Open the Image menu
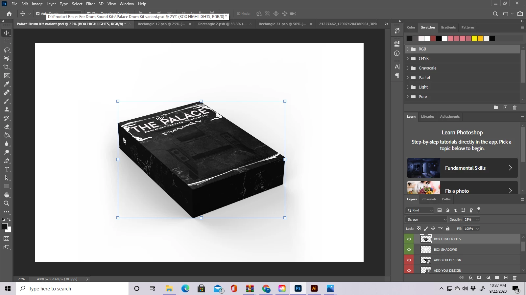The height and width of the screenshot is (295, 526). click(37, 4)
